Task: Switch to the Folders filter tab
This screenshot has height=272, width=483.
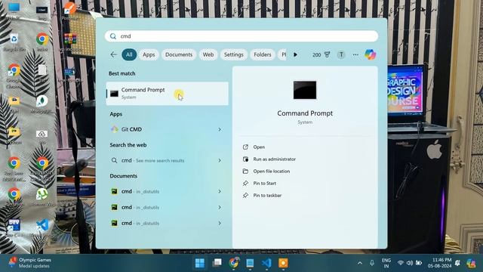Action: 263,54
